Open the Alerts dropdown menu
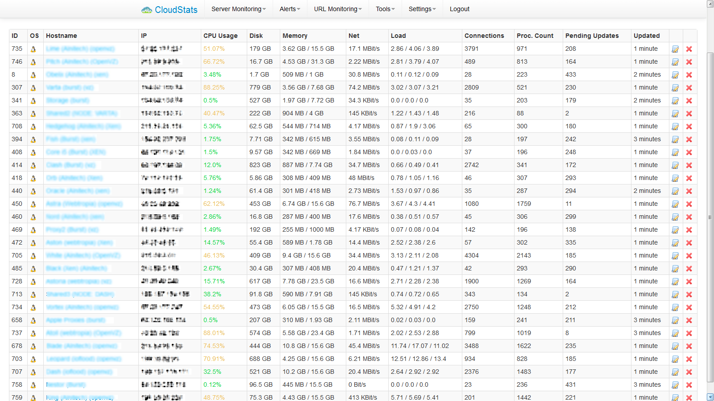The image size is (714, 401). pyautogui.click(x=290, y=9)
